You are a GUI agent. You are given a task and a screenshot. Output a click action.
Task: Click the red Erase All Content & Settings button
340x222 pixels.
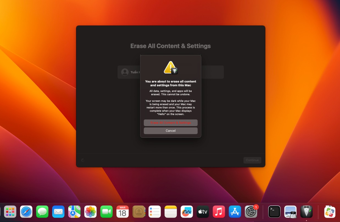click(171, 123)
